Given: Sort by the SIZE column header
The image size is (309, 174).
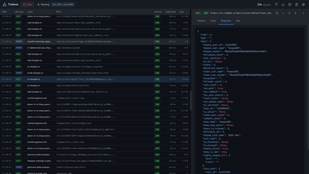Looking at the screenshot, I should pyautogui.click(x=182, y=12).
